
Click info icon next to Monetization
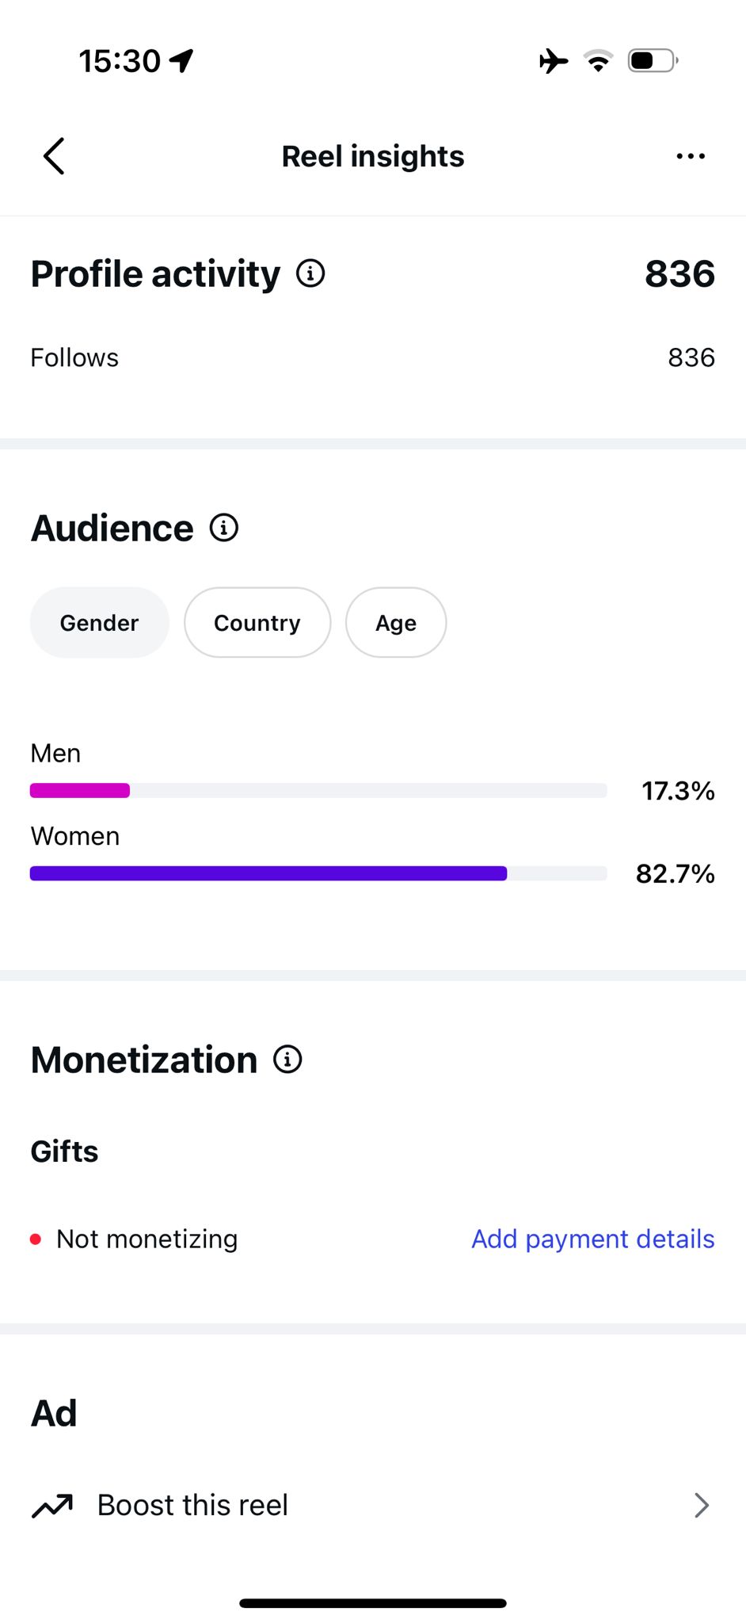[287, 1060]
